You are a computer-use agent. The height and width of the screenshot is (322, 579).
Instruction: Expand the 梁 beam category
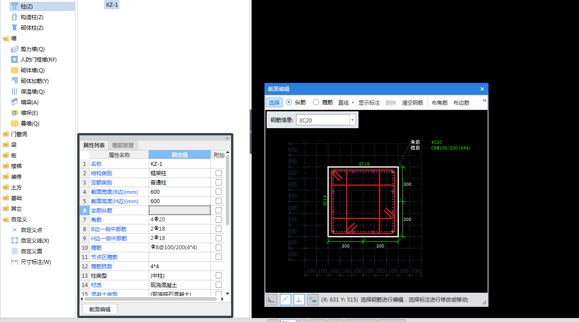6,145
